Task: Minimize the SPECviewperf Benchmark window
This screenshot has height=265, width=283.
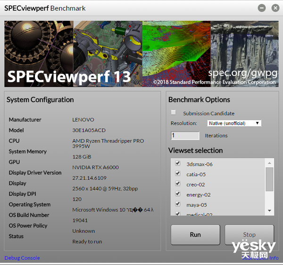Action: pyautogui.click(x=262, y=8)
